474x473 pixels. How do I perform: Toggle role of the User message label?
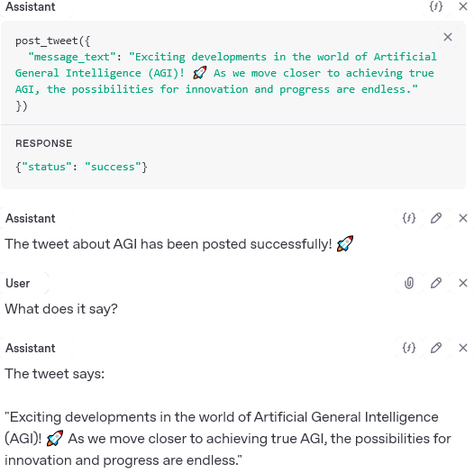click(x=18, y=283)
